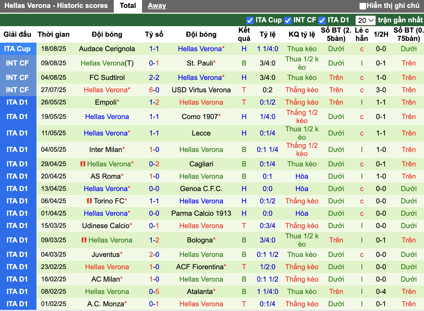Open Inter Milan team link
424x311 pixels.
(x=106, y=150)
